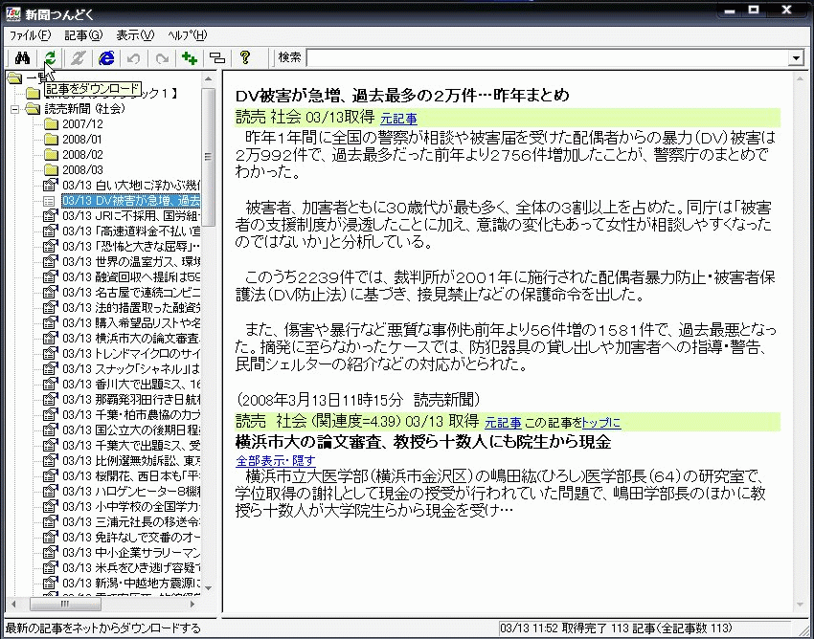This screenshot has height=639, width=814.
Task: Select article 03/13 購入希望品リストや名
Action: pos(131,322)
